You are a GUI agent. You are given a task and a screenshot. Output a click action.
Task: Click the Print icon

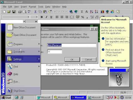20,12
